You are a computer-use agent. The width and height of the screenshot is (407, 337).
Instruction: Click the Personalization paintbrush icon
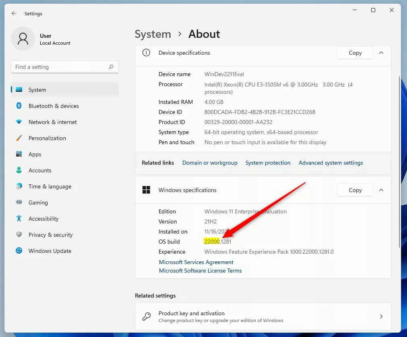click(x=19, y=138)
